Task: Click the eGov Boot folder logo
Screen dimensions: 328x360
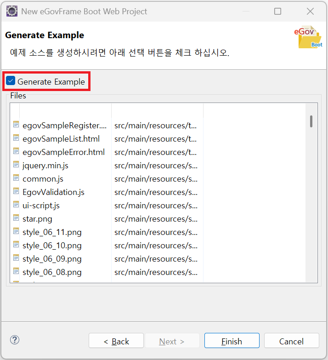Action: [308, 37]
